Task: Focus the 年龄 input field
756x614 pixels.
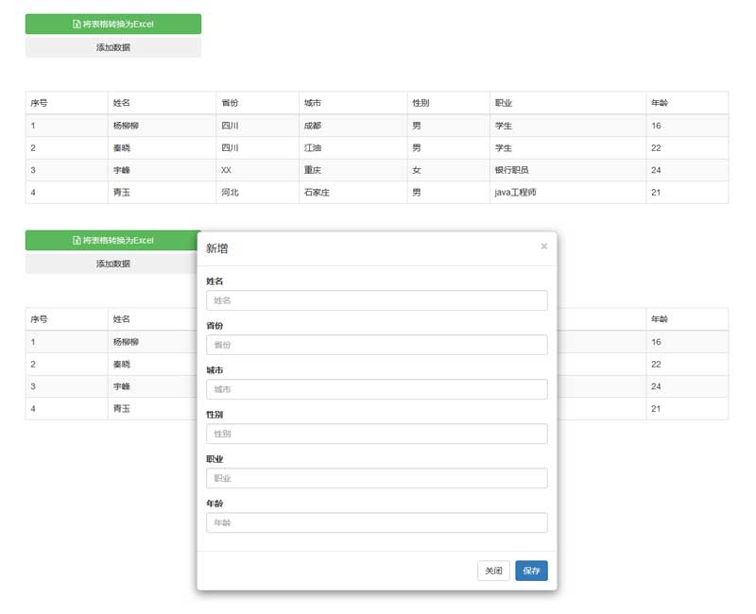Action: pyautogui.click(x=377, y=522)
